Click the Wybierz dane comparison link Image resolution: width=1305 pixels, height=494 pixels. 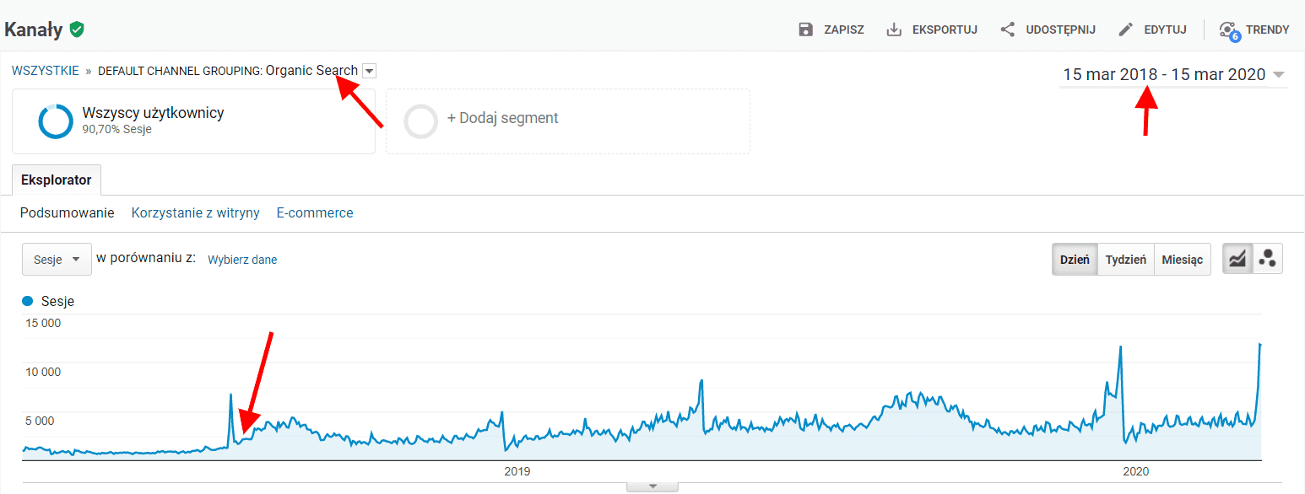pos(242,260)
